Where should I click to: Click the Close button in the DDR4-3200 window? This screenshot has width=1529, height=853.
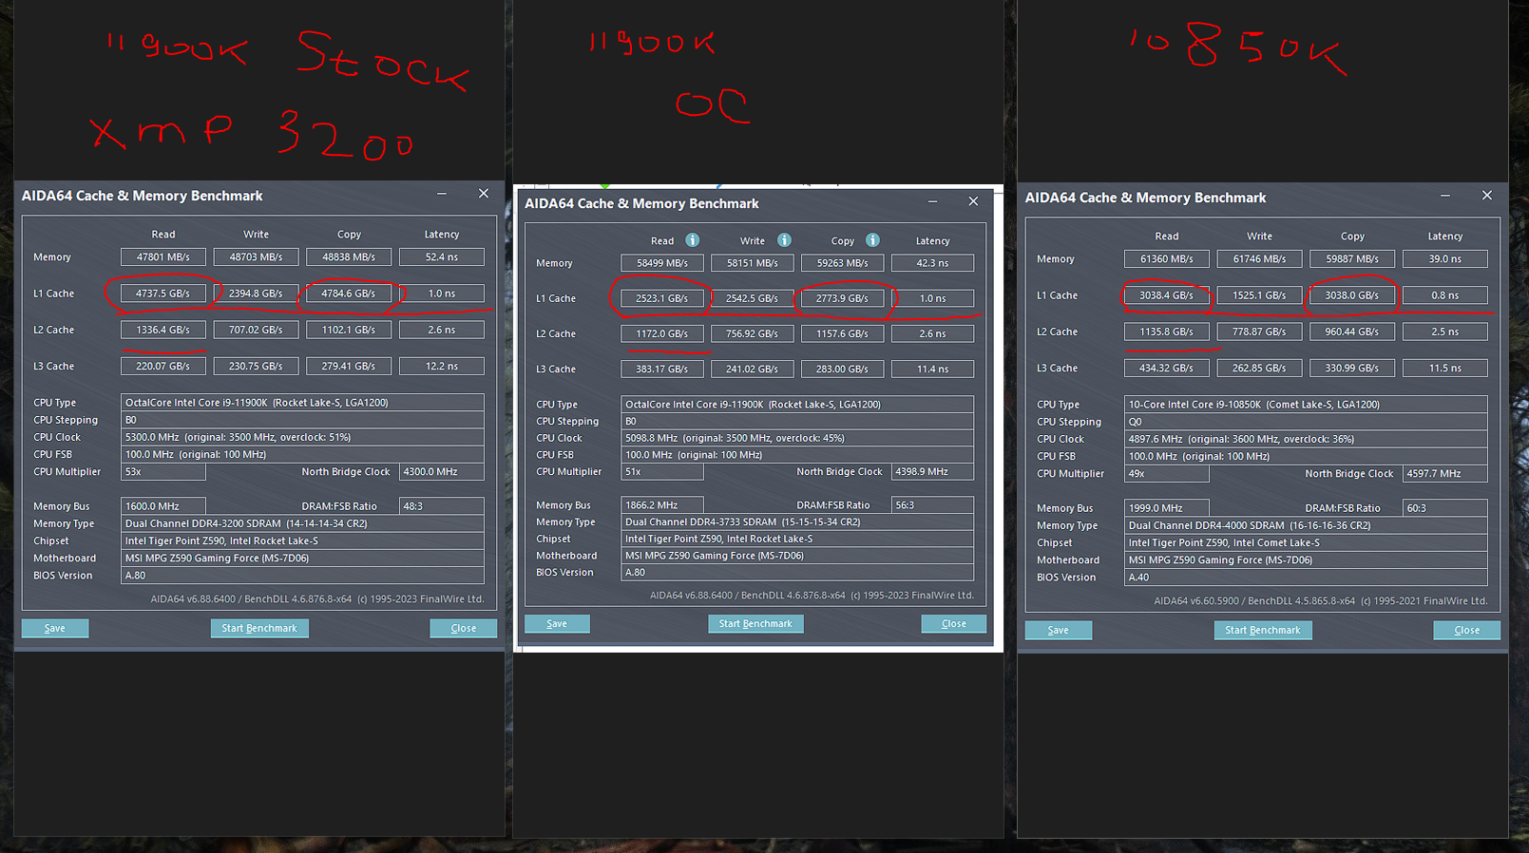[x=464, y=628]
